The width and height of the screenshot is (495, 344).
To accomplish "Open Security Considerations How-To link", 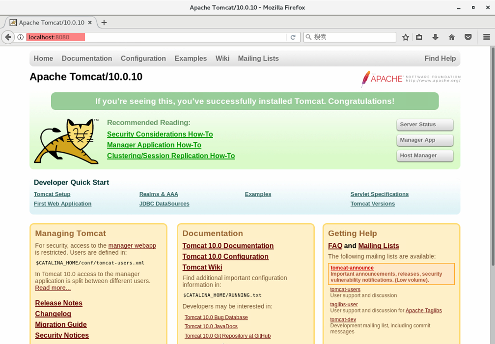I will click(x=160, y=134).
